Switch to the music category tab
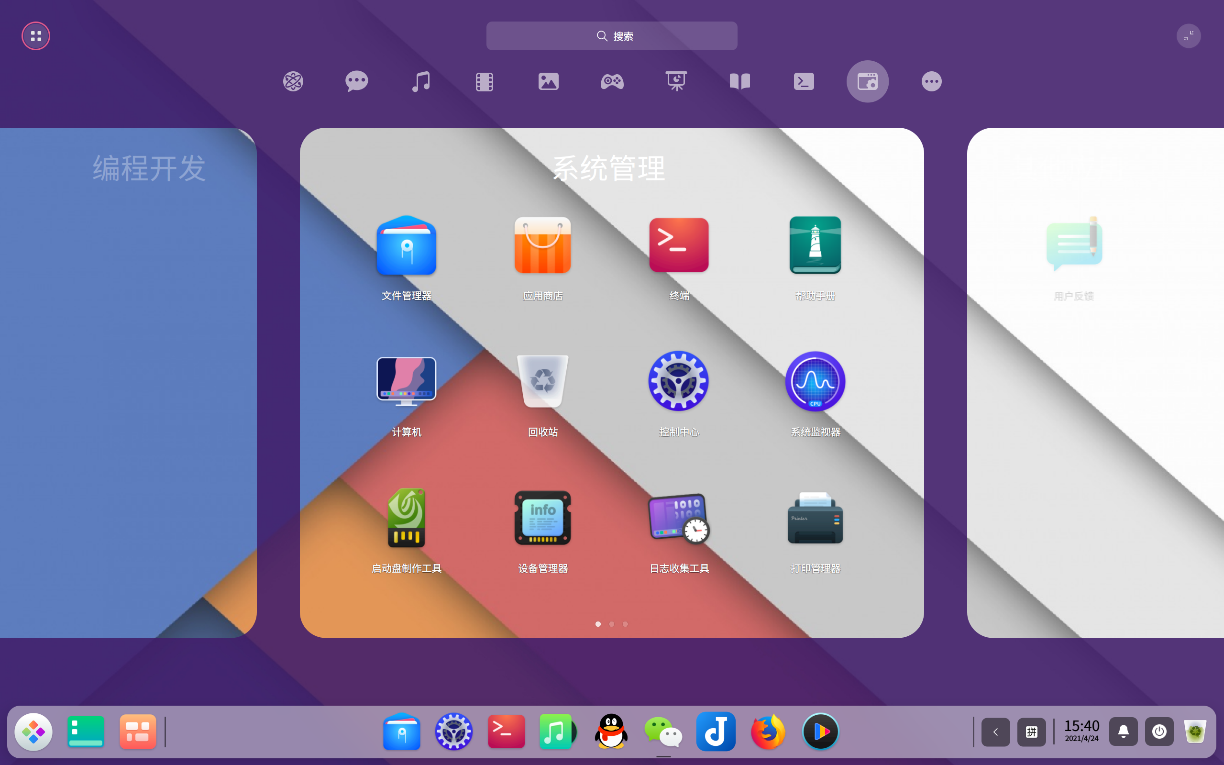The width and height of the screenshot is (1224, 765). (x=420, y=81)
